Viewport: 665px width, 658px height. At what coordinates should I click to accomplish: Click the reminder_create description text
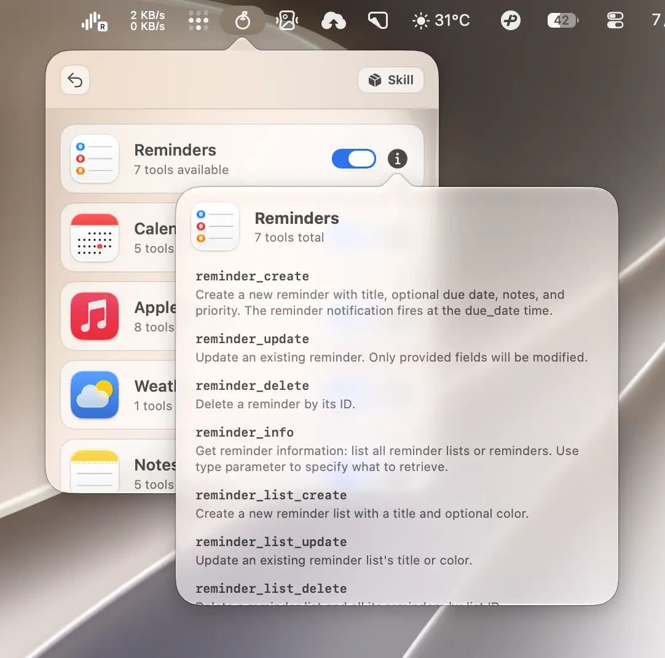click(x=380, y=303)
